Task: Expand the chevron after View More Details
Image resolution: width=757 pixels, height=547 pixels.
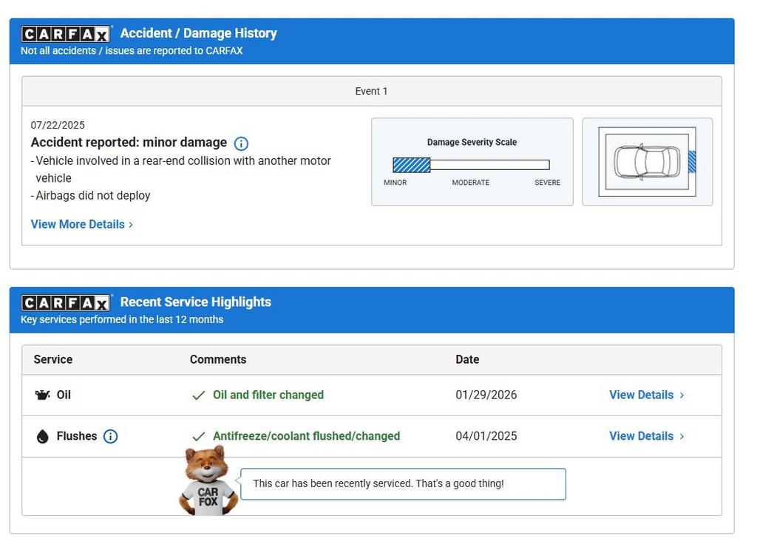Action: (132, 225)
